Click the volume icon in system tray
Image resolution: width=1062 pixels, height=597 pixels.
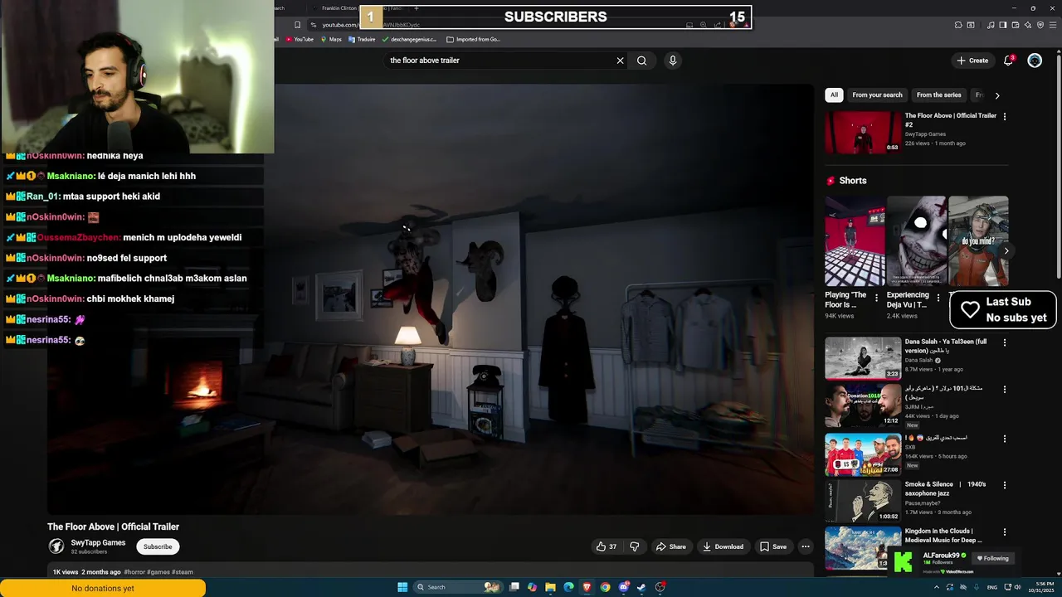(1018, 587)
